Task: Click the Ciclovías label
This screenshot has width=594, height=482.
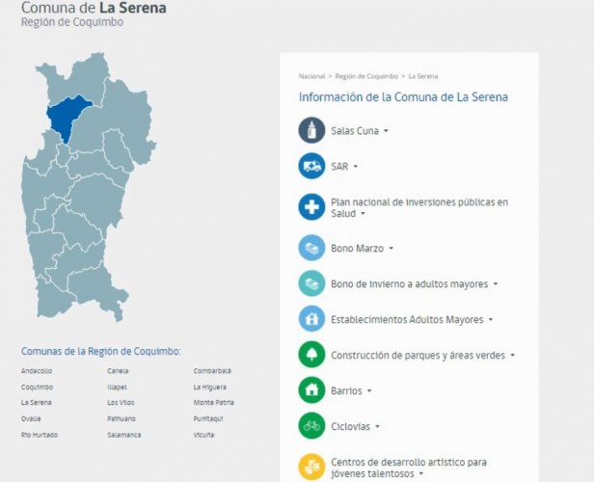Action: 350,426
